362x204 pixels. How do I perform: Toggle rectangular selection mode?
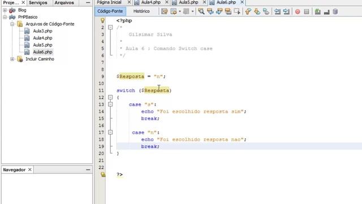click(x=237, y=11)
